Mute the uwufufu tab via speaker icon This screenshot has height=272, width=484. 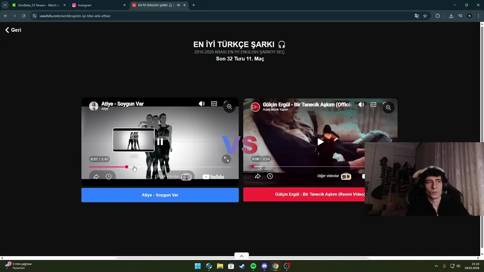click(178, 5)
